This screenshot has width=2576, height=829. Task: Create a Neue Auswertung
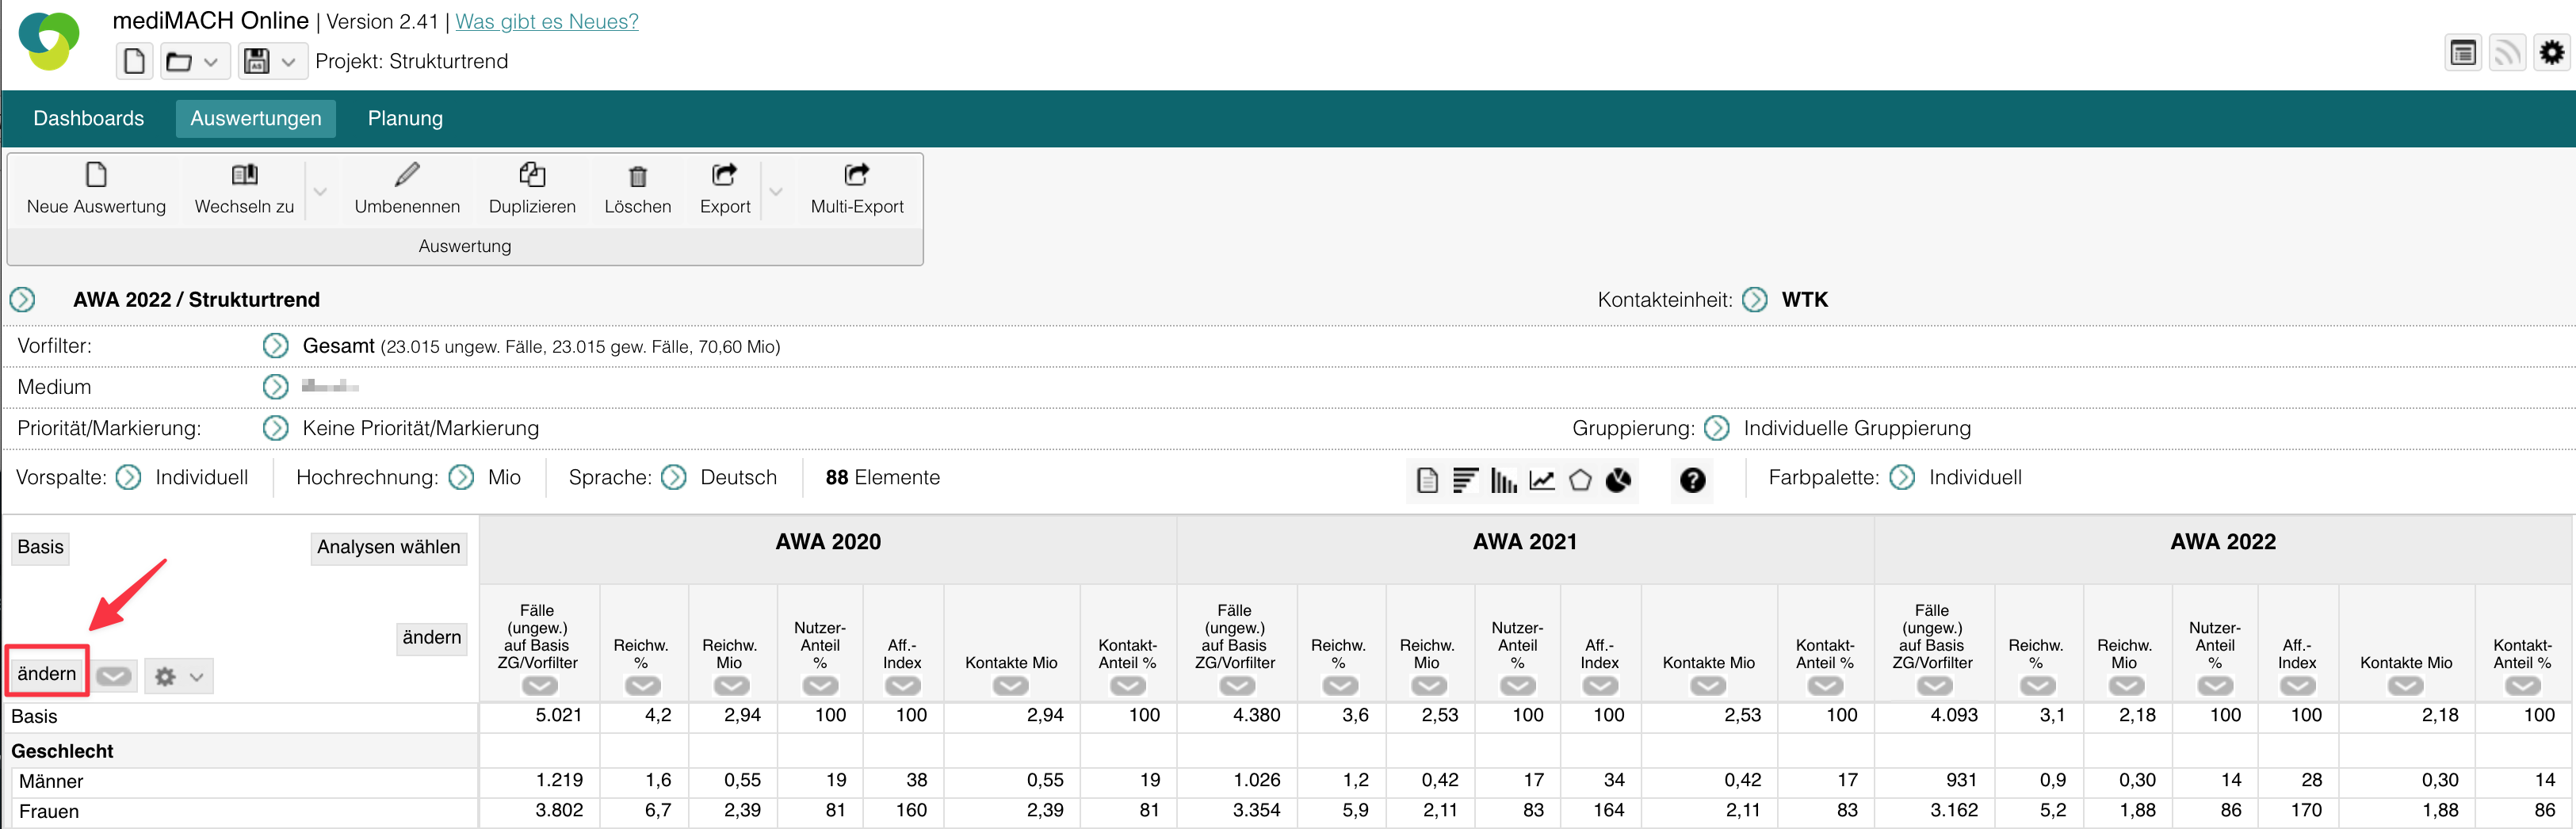[x=96, y=189]
